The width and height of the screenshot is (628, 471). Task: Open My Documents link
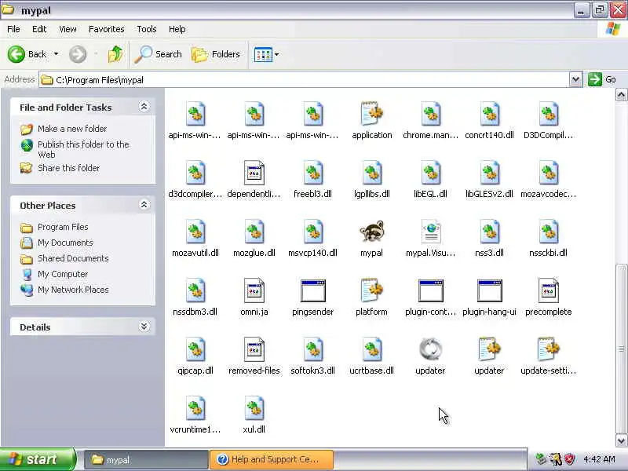[x=65, y=243]
